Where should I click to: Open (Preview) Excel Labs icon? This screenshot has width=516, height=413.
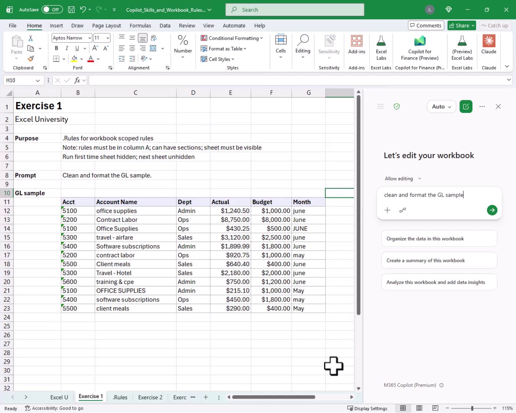point(462,47)
